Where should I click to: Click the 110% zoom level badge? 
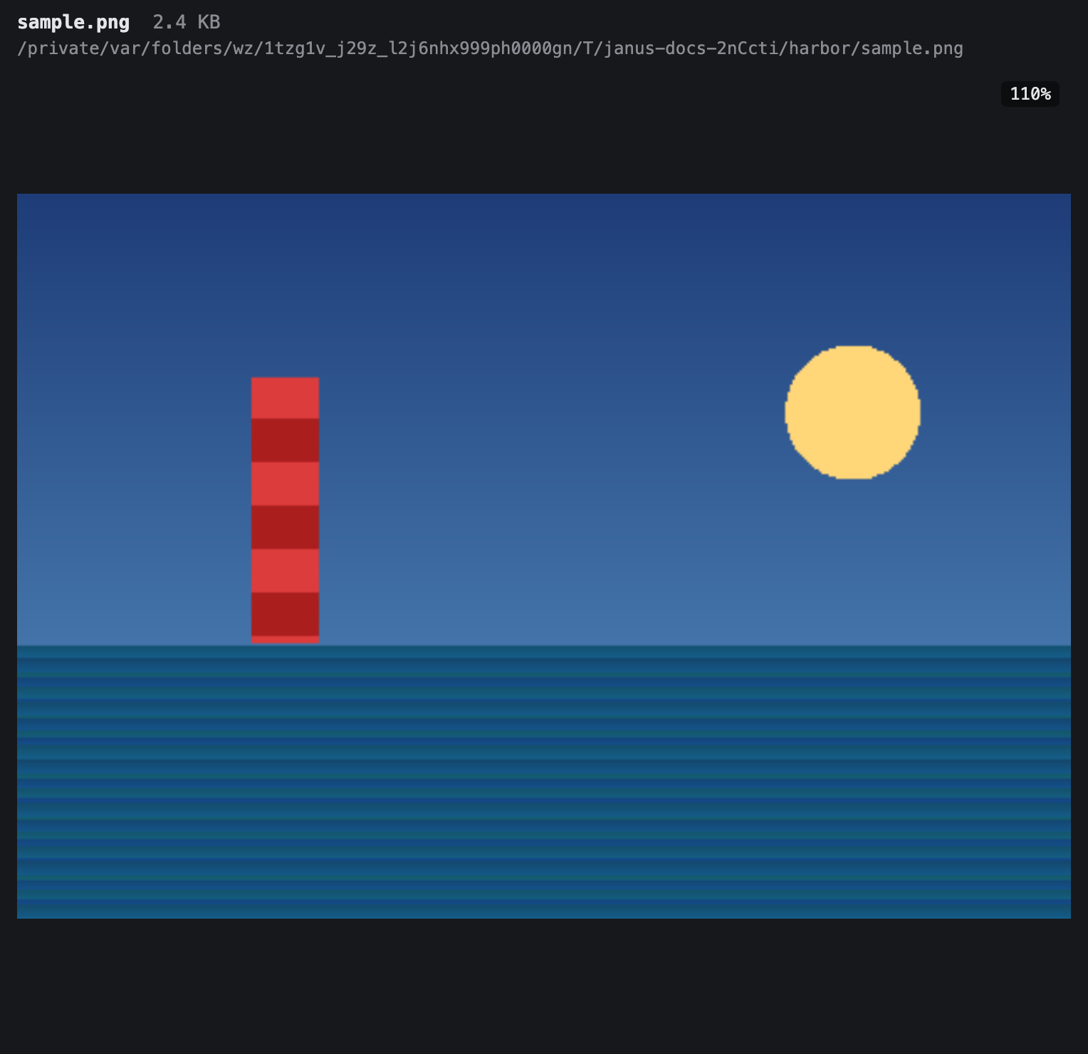(1030, 94)
